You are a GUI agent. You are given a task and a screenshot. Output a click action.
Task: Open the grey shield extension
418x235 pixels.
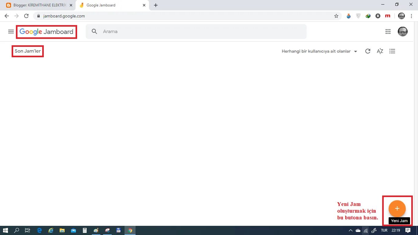tap(358, 16)
